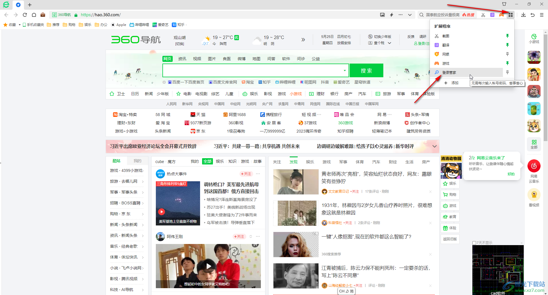The image size is (548, 295).
Task: Click the translate icon in browser toolbar
Action: pos(492,15)
